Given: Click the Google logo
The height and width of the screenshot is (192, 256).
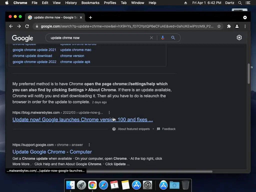Looking at the screenshot, I should 22,38.
